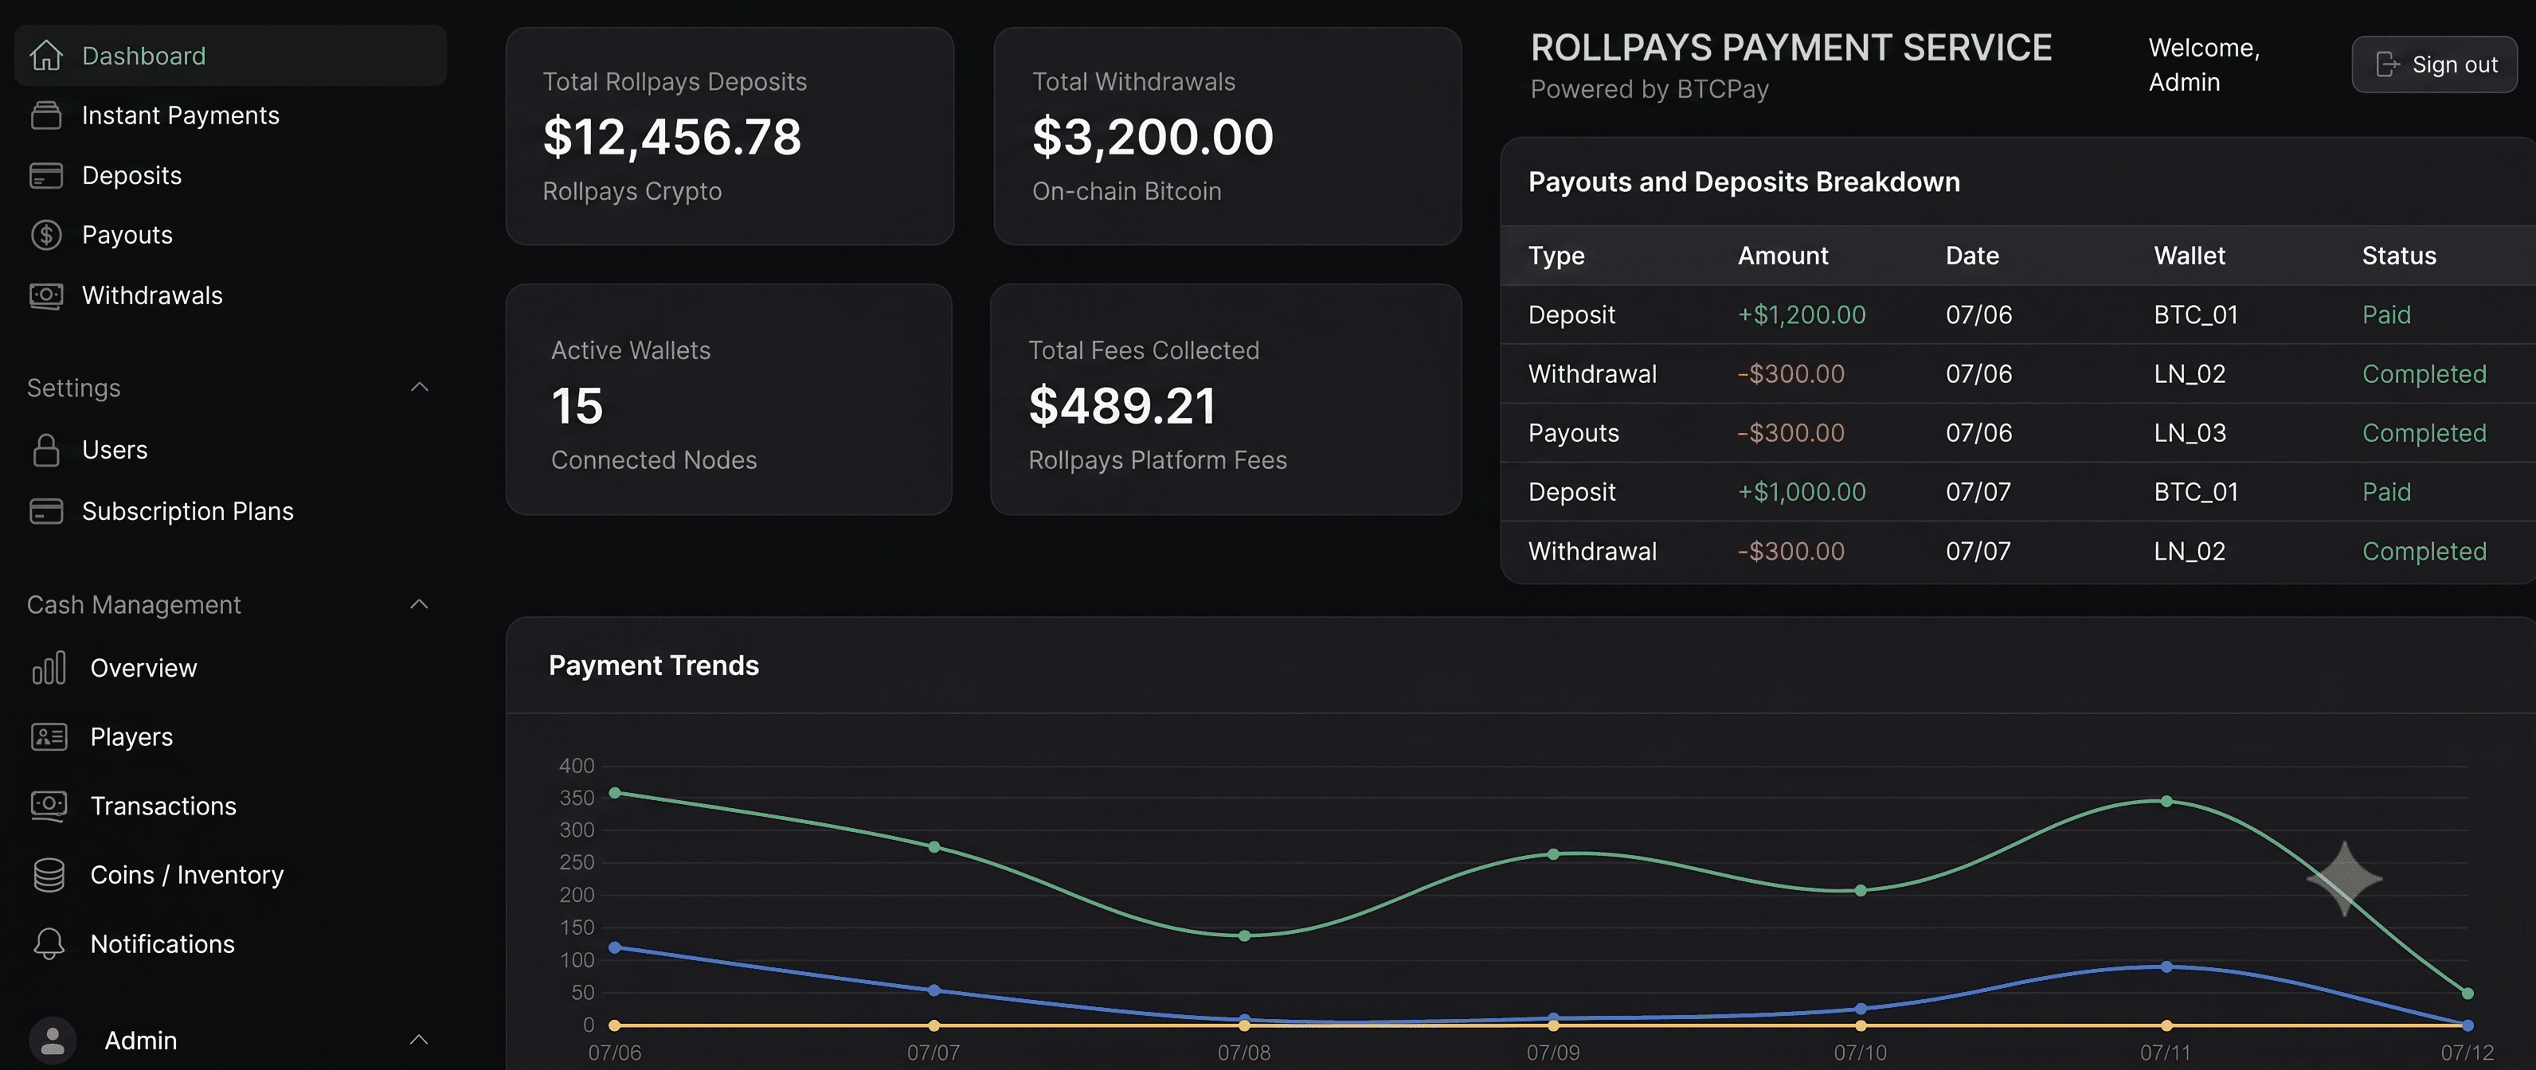
Task: Click the Instant Payments wallet icon
Action: 46,115
